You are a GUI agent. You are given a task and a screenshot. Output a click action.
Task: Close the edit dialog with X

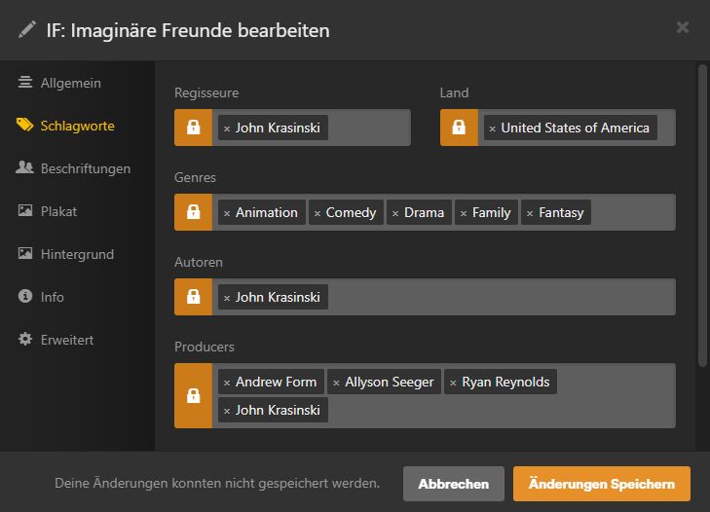coord(683,27)
